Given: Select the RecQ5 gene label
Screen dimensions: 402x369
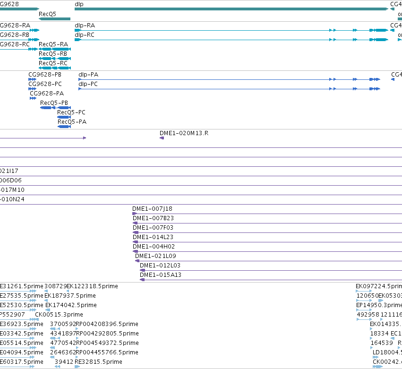Looking at the screenshot, I should pyautogui.click(x=47, y=14).
